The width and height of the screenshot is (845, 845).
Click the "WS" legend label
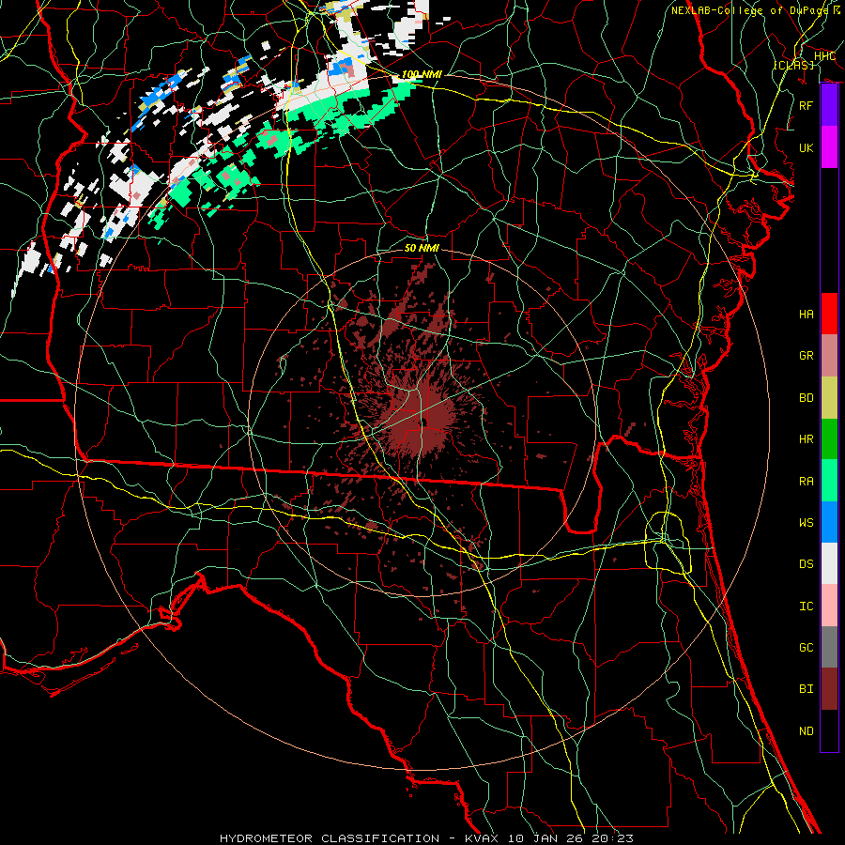(x=807, y=523)
